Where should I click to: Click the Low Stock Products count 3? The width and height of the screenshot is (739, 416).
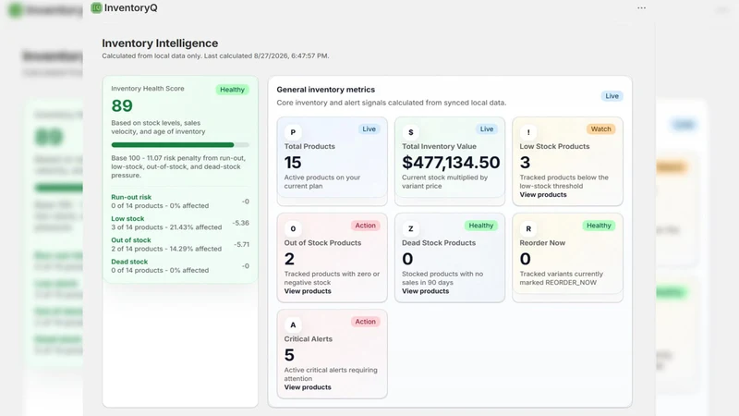(x=525, y=163)
